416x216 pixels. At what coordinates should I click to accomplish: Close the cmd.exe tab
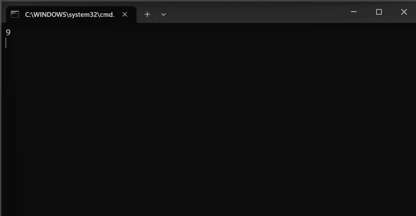click(125, 15)
